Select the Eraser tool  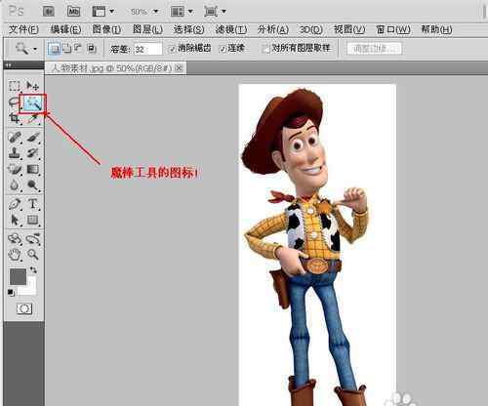click(x=15, y=169)
